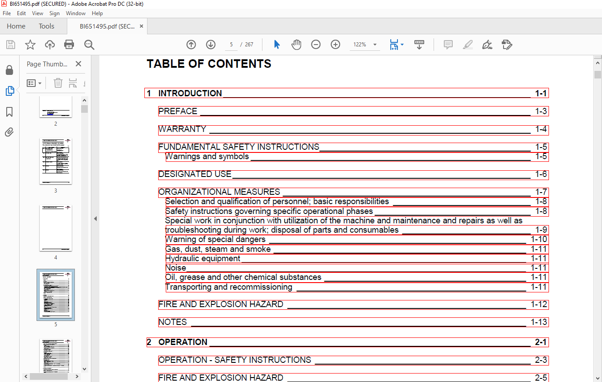Open the View menu
Image resolution: width=602 pixels, height=382 pixels.
pos(37,13)
